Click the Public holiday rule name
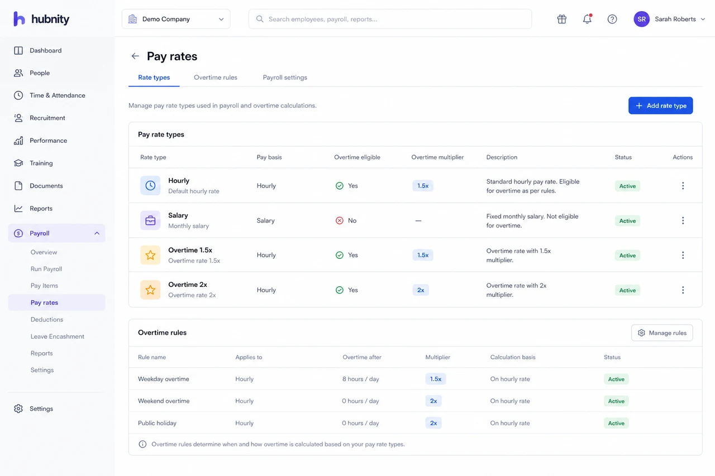This screenshot has width=715, height=476. (157, 423)
